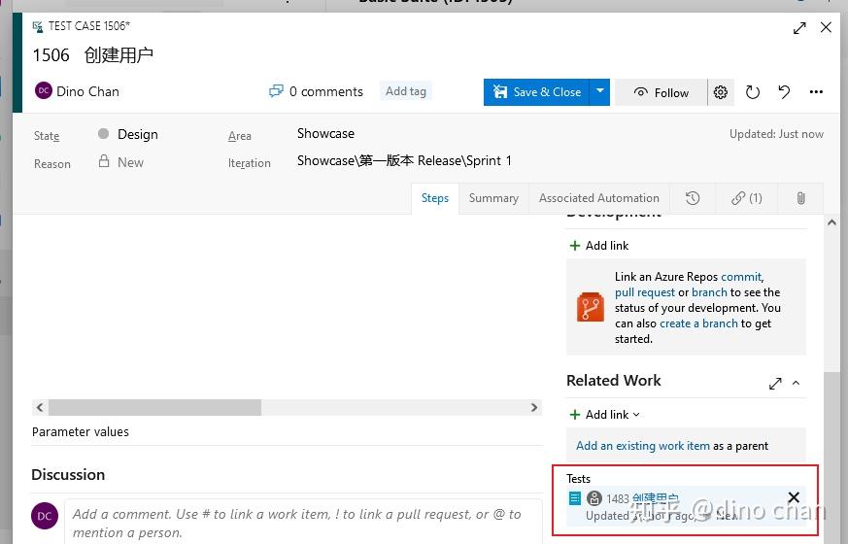This screenshot has width=848, height=544.
Task: Open the Links tab showing (1)
Action: tap(747, 198)
